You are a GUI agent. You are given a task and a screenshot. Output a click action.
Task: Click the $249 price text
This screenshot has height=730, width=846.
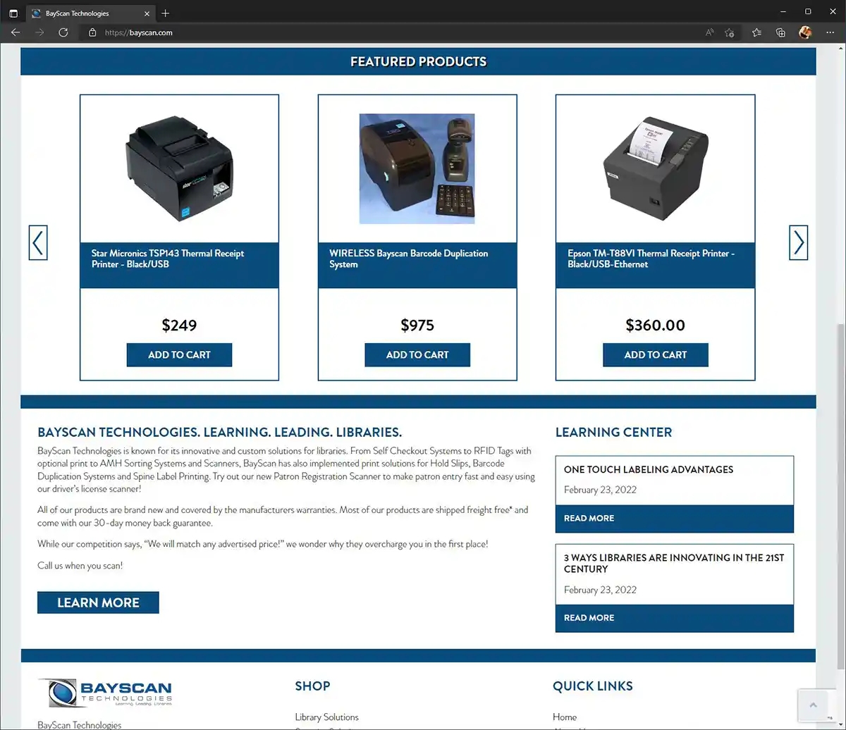pos(179,325)
